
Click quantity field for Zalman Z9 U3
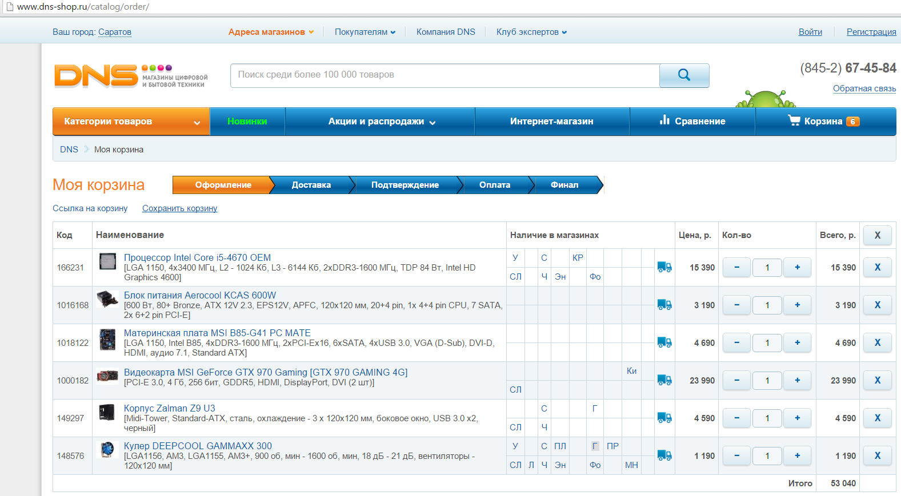click(x=767, y=418)
